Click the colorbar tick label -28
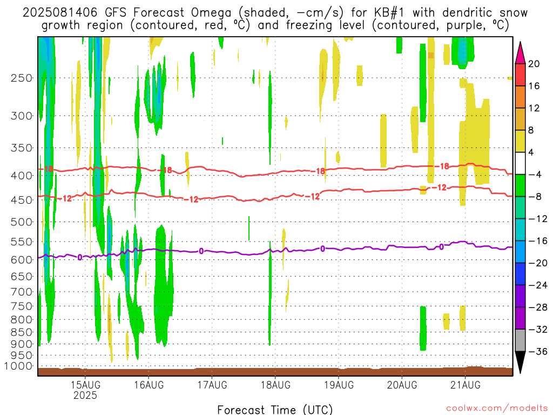The image size is (553, 415). [x=538, y=307]
